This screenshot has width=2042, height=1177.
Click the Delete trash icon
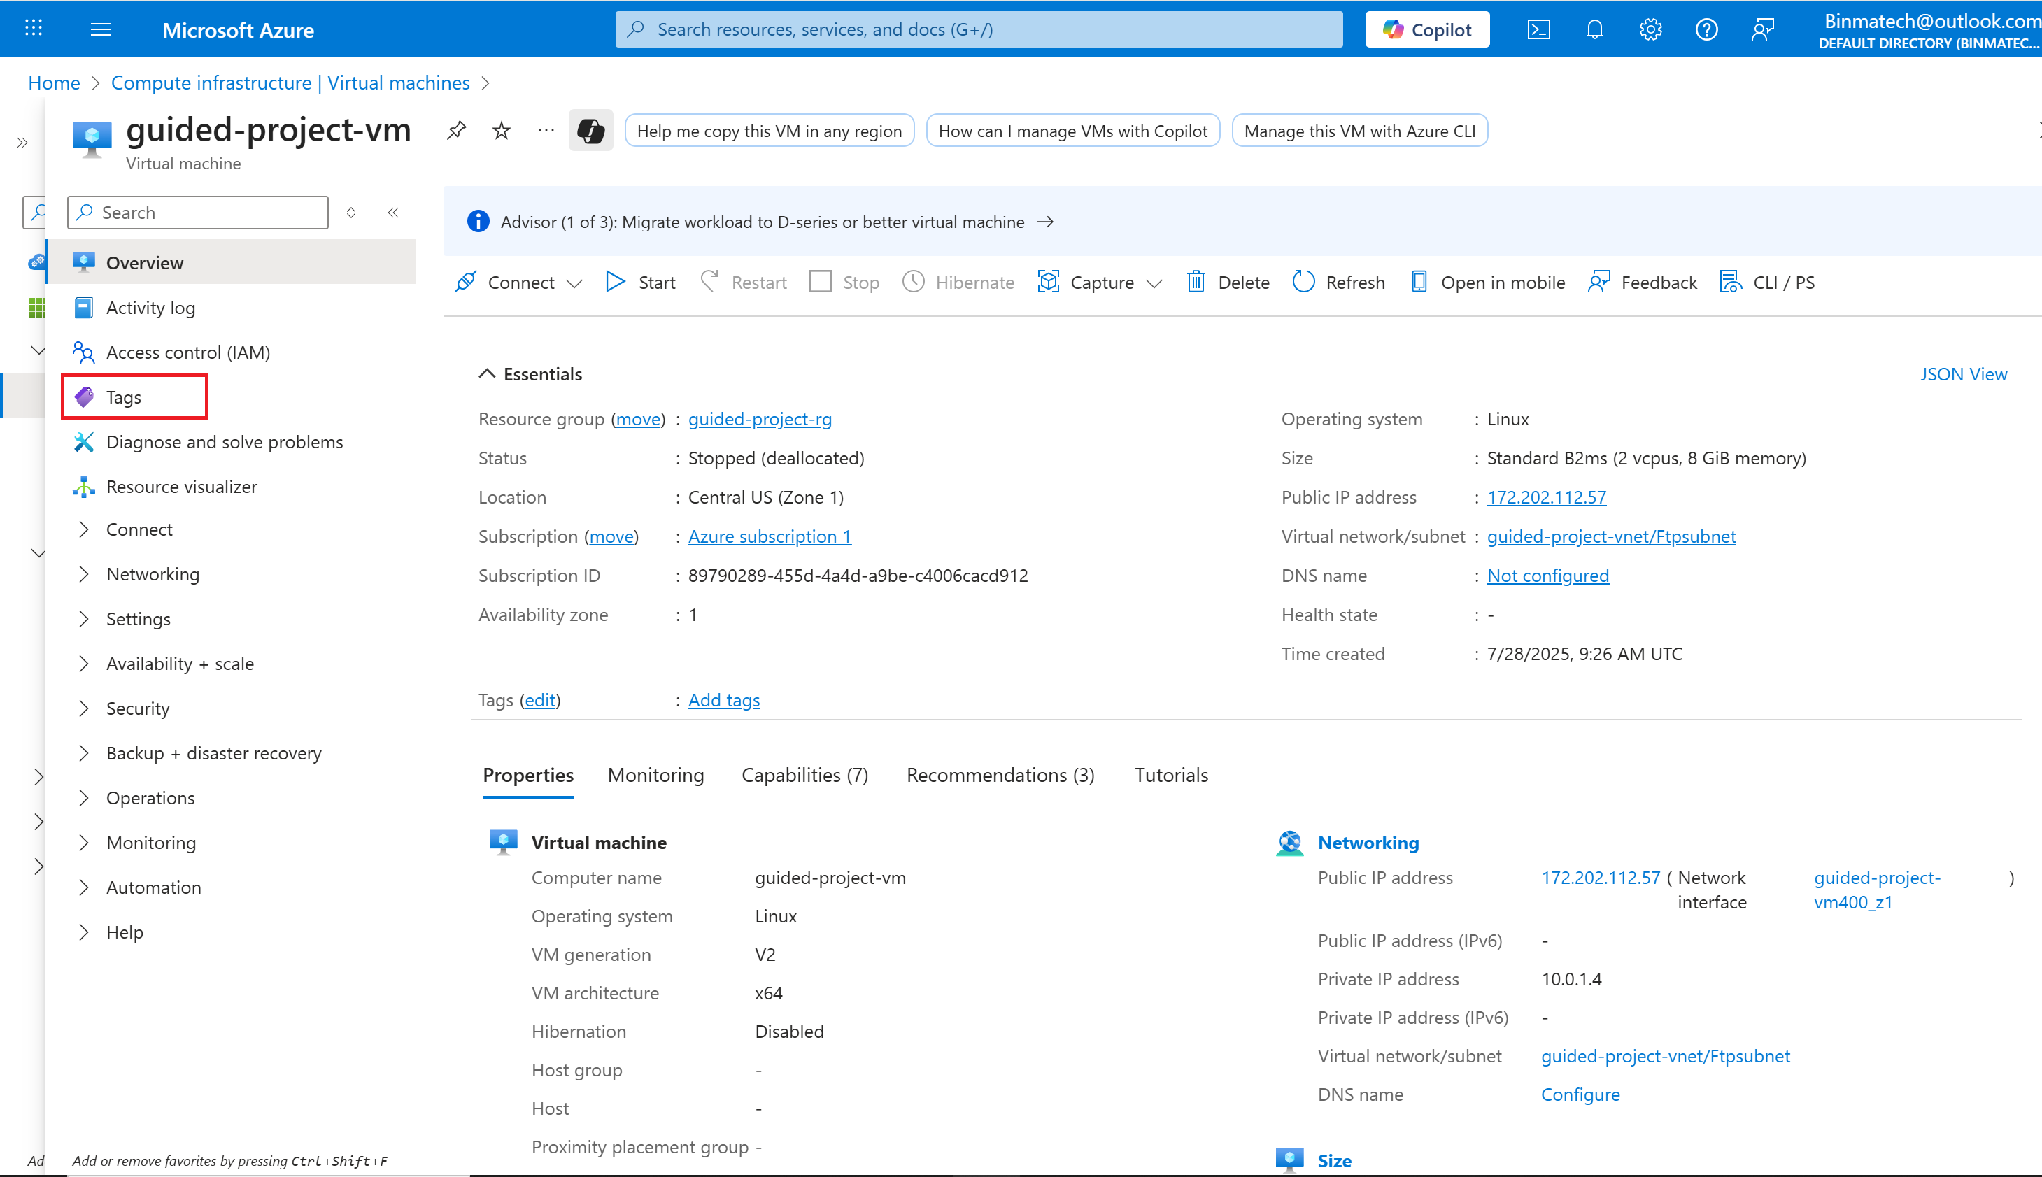1196,282
